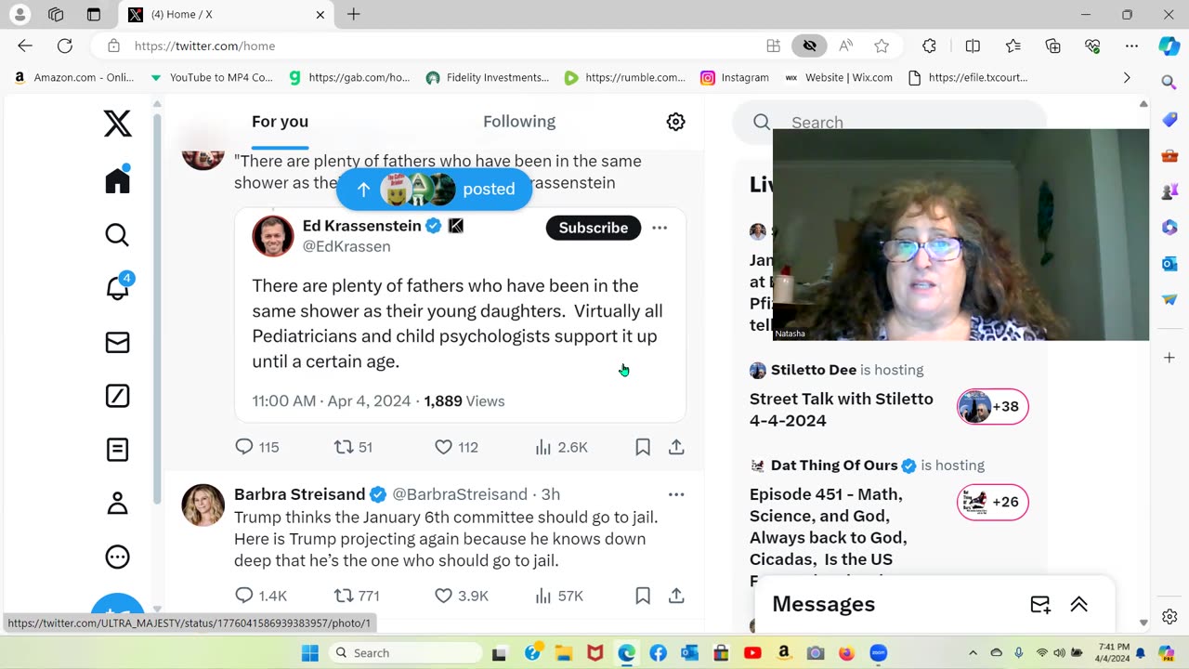Open more options on Barbra Streisand post
Image resolution: width=1189 pixels, height=669 pixels.
click(x=676, y=494)
